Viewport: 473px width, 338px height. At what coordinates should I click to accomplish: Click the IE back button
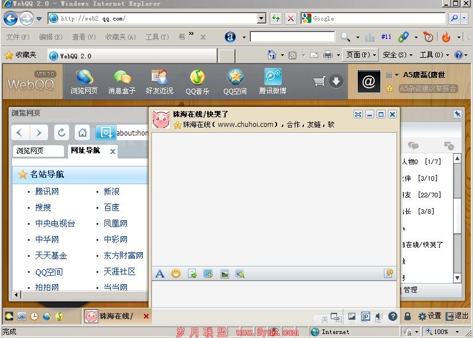(x=10, y=19)
